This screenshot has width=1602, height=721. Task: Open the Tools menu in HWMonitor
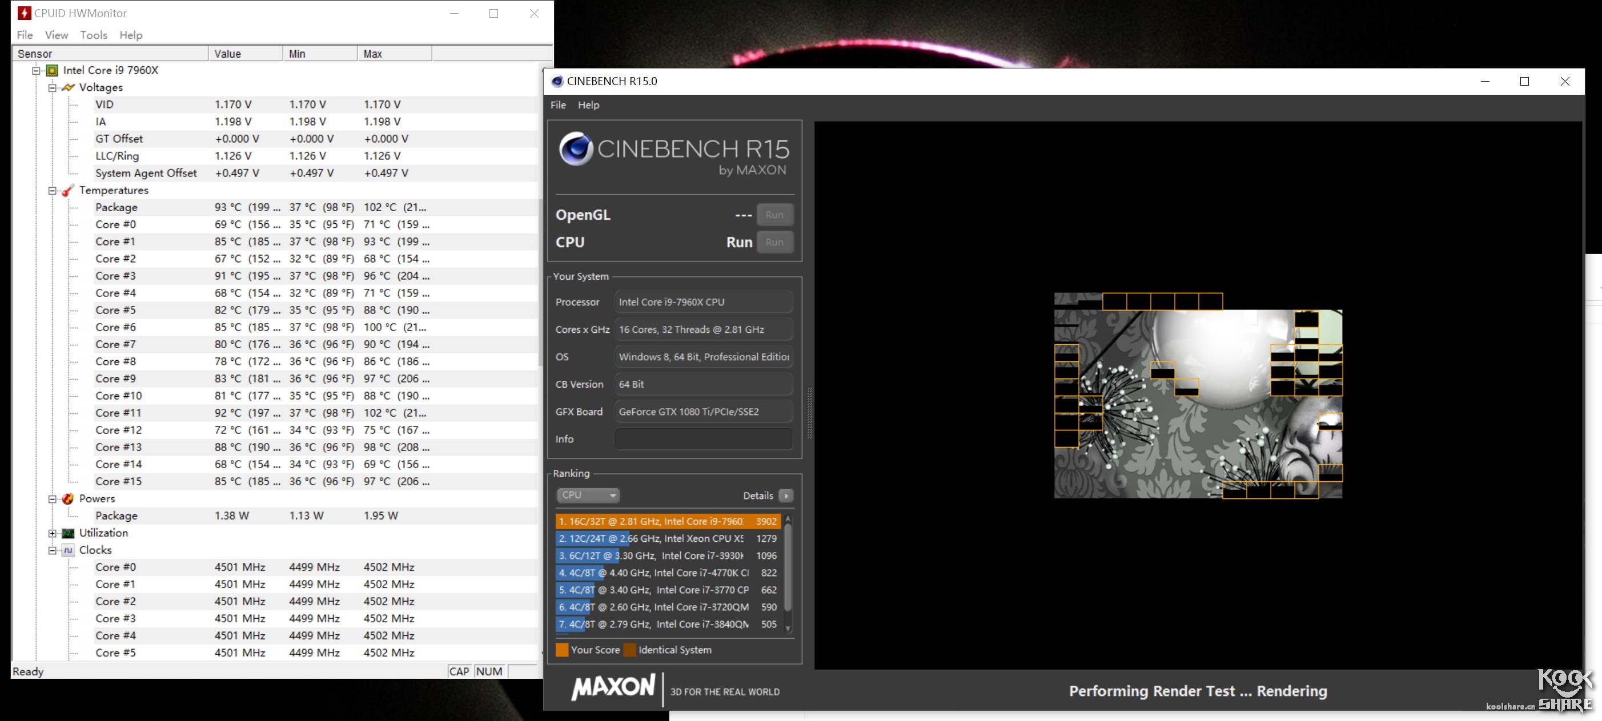pos(93,35)
